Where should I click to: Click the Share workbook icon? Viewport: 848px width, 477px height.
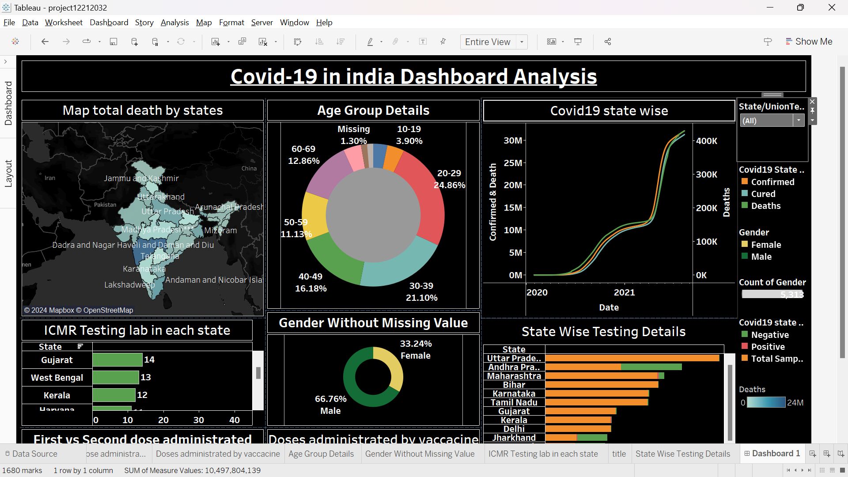click(x=608, y=42)
